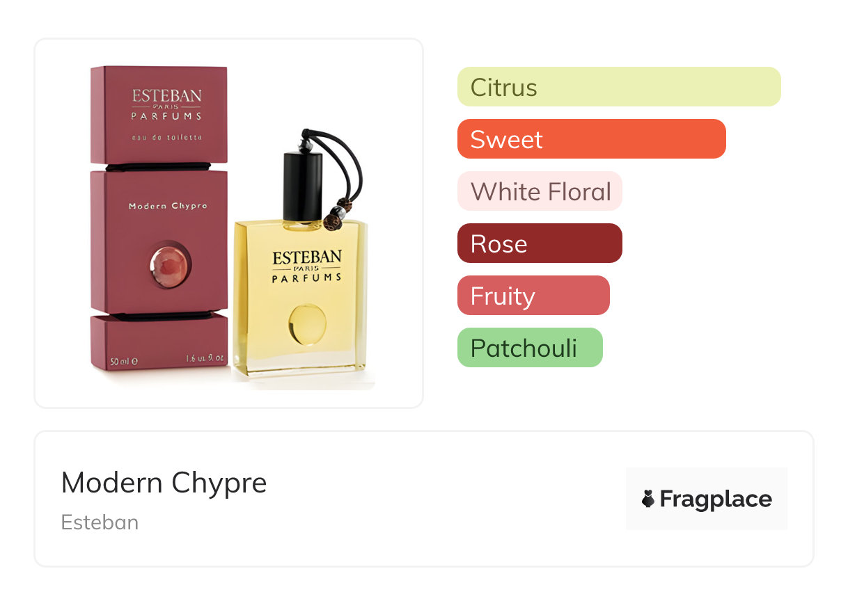848x601 pixels.
Task: Open the Esteban brand name link
Action: pos(100,522)
